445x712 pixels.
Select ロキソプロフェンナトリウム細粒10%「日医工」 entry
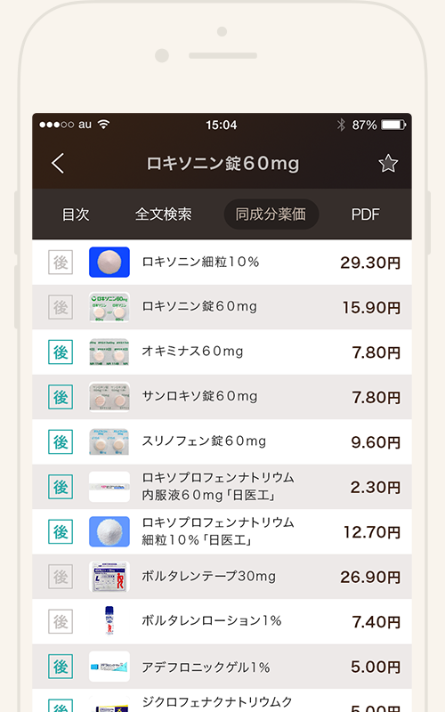tap(222, 531)
